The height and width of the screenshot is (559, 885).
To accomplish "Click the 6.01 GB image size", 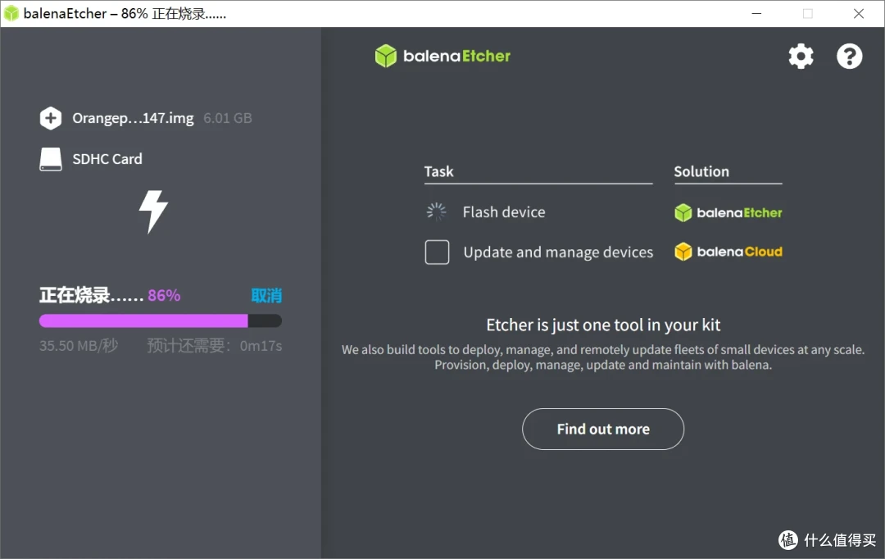I will (x=228, y=118).
